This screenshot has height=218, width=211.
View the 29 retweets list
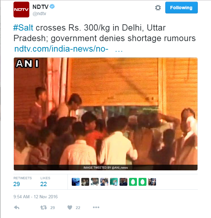pos(22,182)
